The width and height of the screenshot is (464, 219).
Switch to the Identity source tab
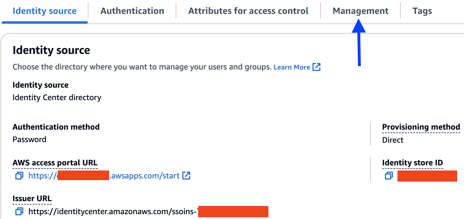tap(45, 11)
